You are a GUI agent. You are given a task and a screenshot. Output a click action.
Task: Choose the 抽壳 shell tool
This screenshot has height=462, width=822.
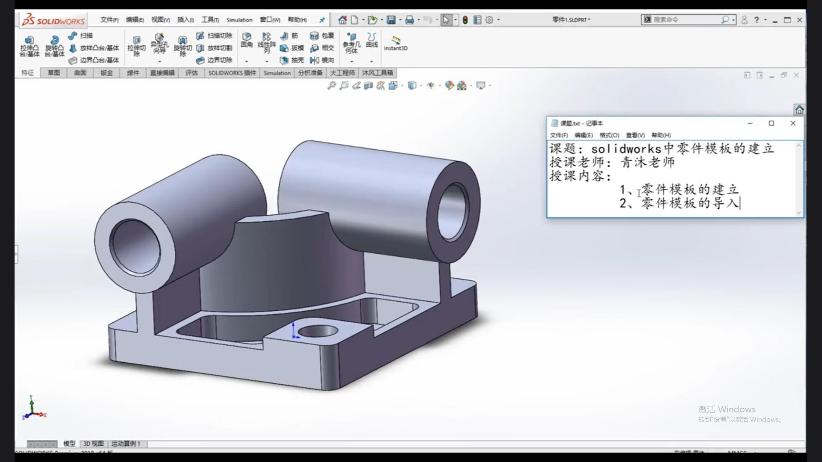coord(292,60)
